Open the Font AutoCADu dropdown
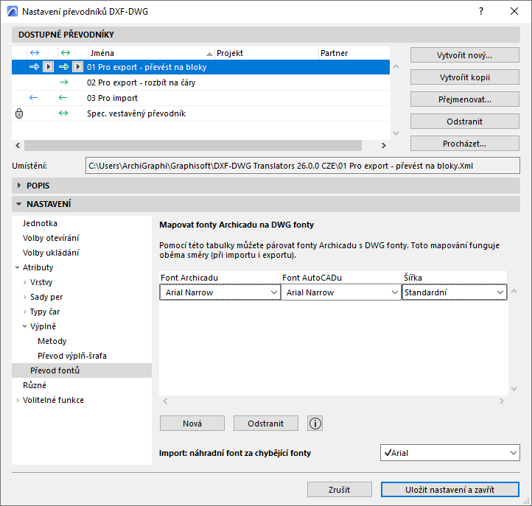 click(340, 292)
